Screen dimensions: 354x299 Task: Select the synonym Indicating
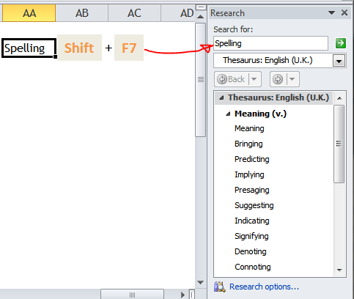point(252,221)
